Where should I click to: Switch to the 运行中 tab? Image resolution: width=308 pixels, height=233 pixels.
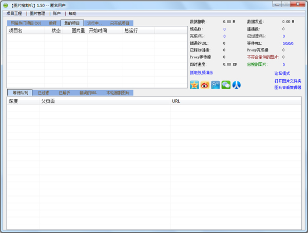93,23
